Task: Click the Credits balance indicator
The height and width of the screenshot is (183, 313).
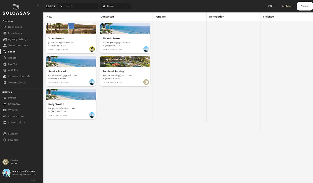Action: [x=12, y=162]
